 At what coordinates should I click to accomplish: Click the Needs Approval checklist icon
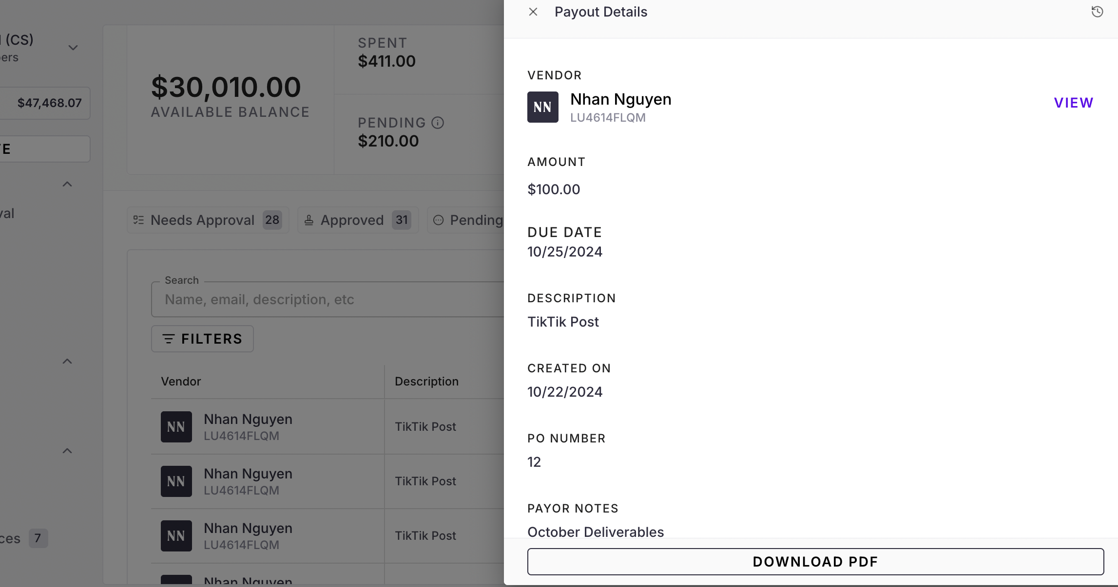point(138,220)
